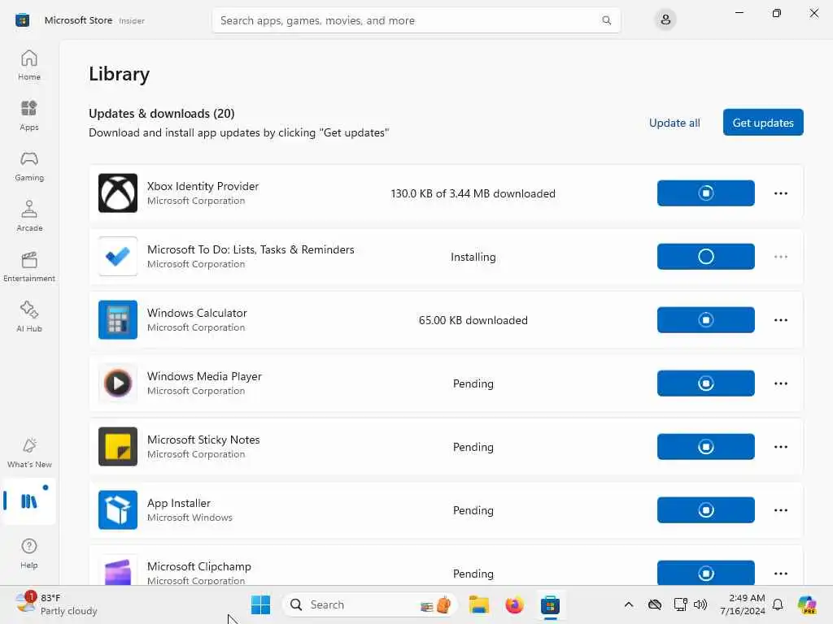Open more options for Windows Media Player
The image size is (833, 624).
point(780,383)
